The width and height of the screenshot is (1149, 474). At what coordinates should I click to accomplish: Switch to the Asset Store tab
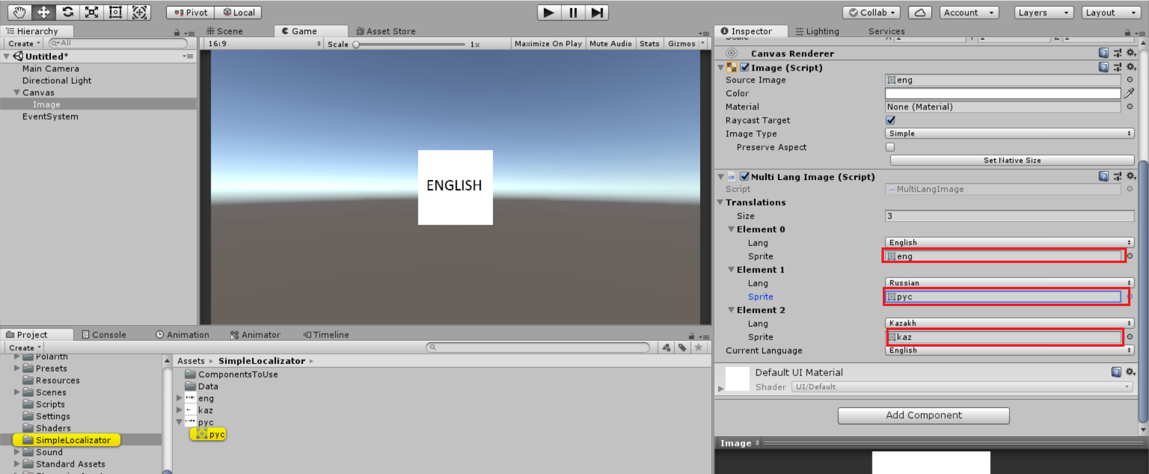(386, 31)
